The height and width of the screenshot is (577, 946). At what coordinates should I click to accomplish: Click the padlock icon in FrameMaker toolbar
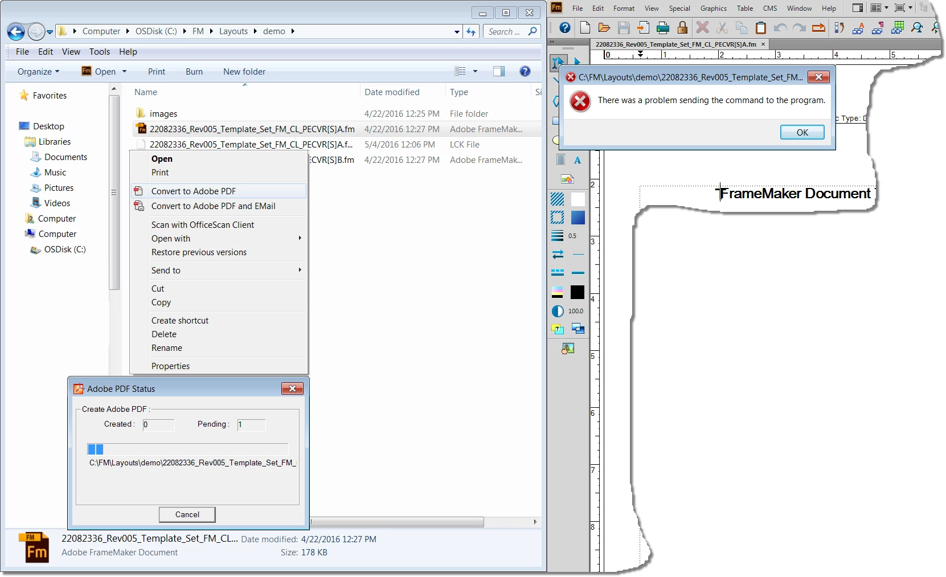coord(682,27)
